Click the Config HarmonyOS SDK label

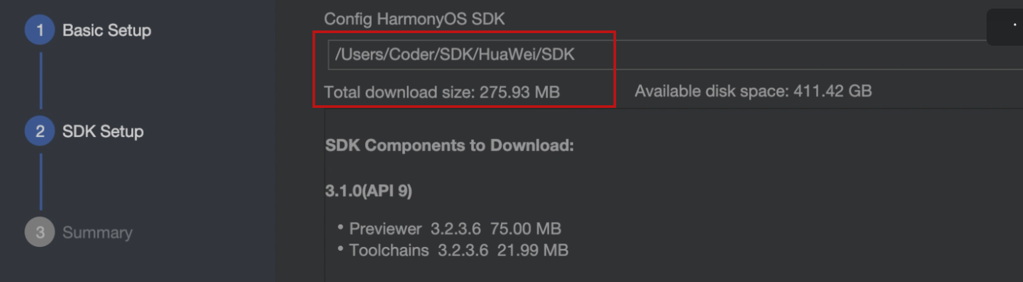point(414,19)
